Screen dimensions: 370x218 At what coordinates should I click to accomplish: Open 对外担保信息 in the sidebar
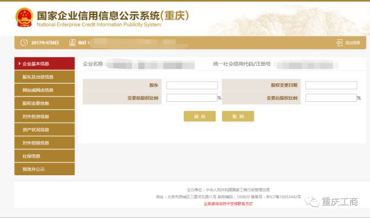45,143
